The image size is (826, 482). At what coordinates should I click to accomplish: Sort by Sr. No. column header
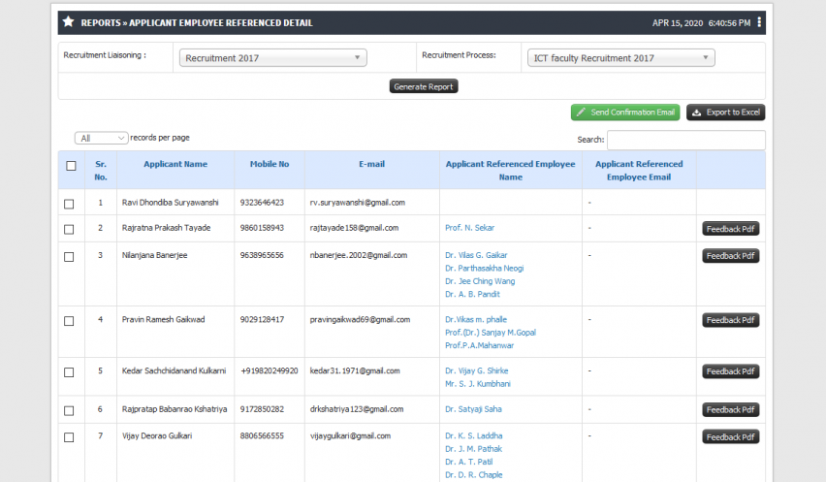pos(101,170)
